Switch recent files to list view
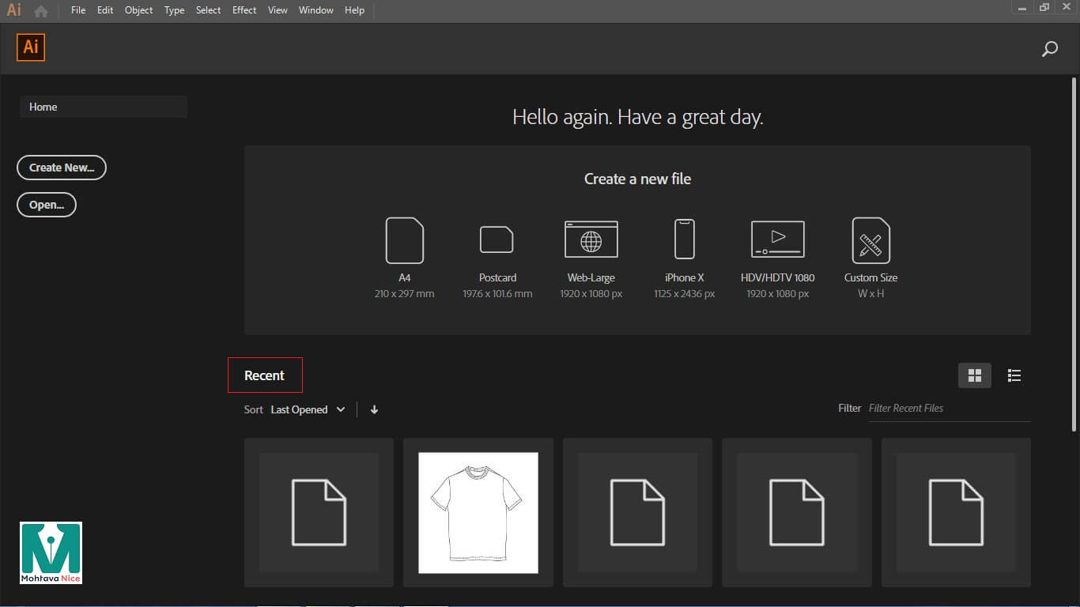The width and height of the screenshot is (1080, 607). [1014, 375]
